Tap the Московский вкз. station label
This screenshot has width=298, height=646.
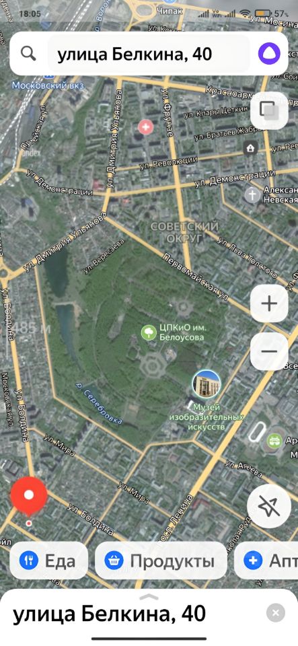click(48, 85)
